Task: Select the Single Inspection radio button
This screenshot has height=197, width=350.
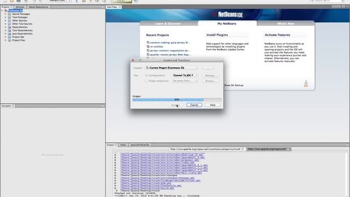Action: pos(147,81)
